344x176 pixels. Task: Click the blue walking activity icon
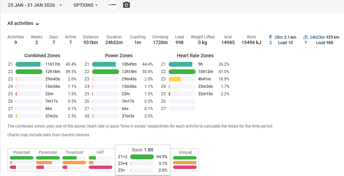pos(270,37)
